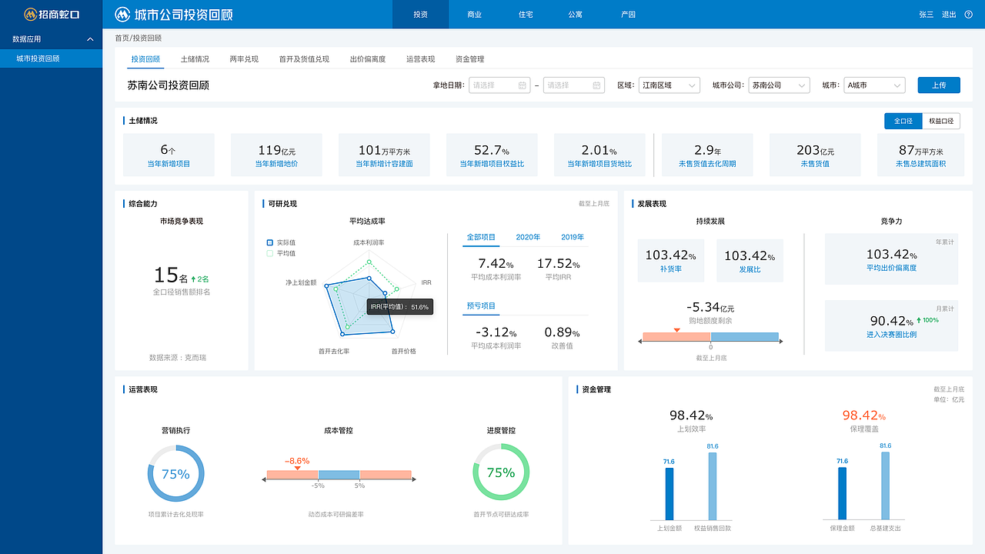Image resolution: width=985 pixels, height=554 pixels.
Task: Switch to 全口径 view
Action: coord(903,121)
